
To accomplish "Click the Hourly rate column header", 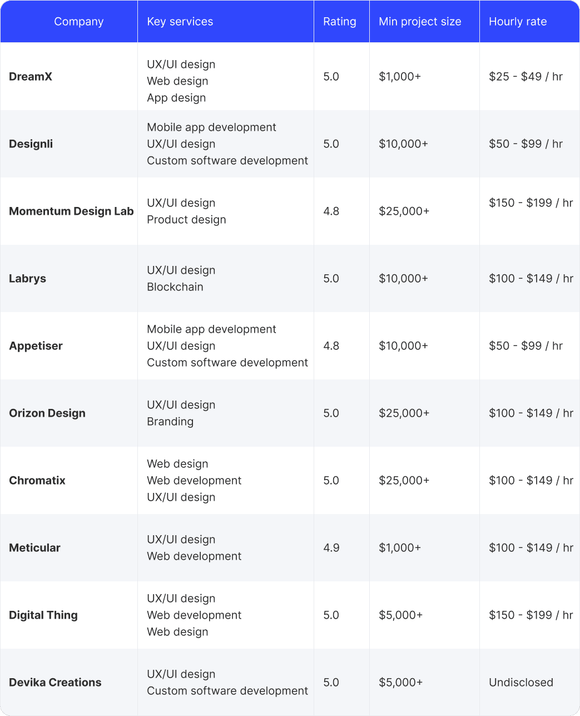I will 517,22.
